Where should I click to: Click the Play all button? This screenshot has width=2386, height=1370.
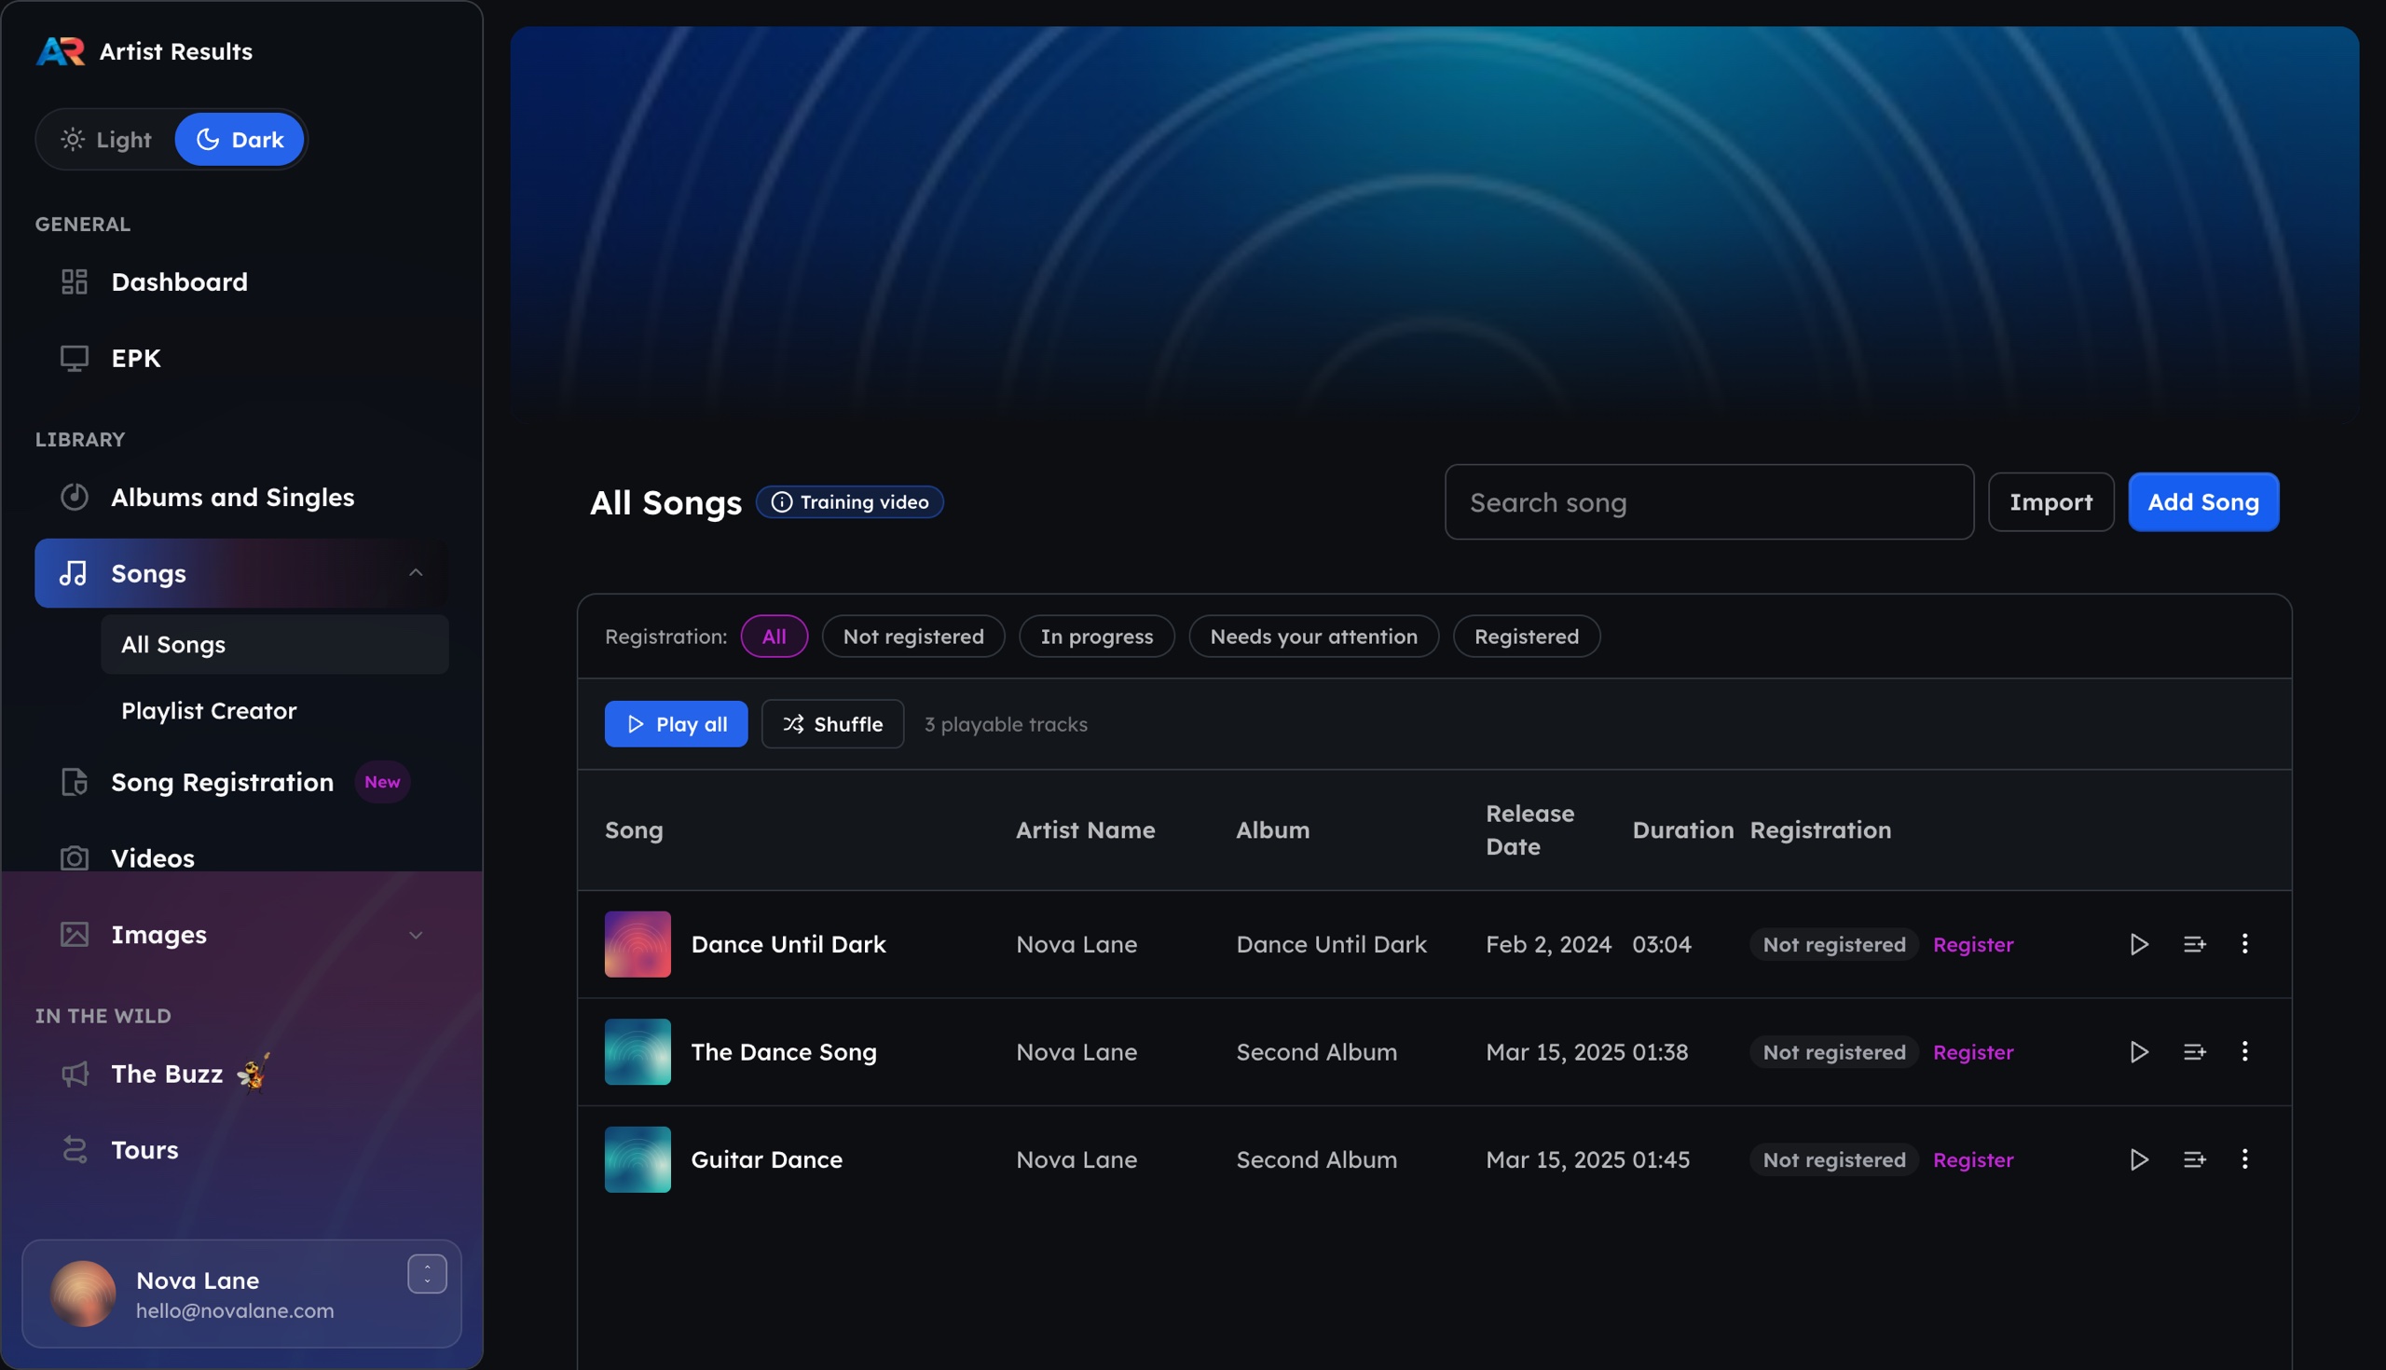[676, 723]
